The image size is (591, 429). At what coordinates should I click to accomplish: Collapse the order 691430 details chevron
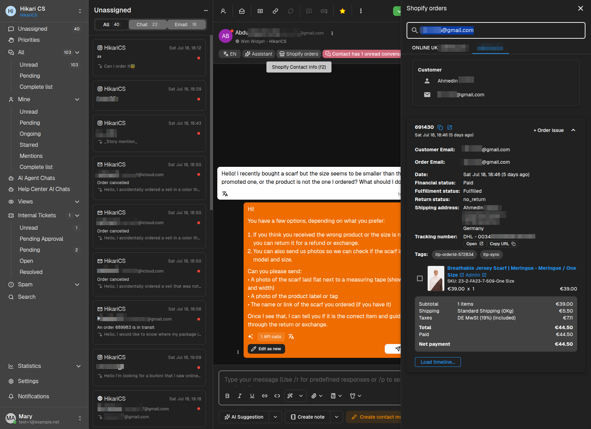tap(573, 130)
